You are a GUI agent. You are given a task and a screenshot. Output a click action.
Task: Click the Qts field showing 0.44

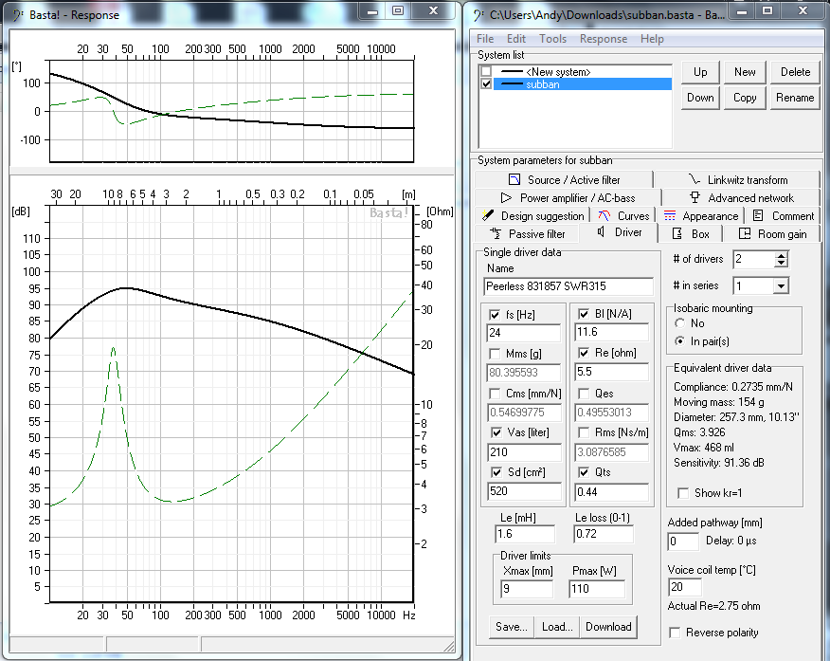612,492
